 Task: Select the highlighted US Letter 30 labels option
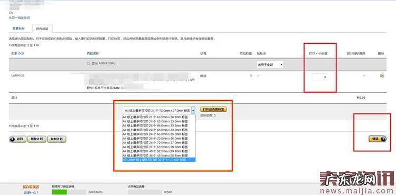point(158,160)
